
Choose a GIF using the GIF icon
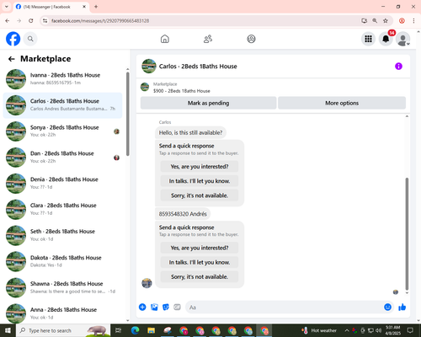(x=177, y=308)
